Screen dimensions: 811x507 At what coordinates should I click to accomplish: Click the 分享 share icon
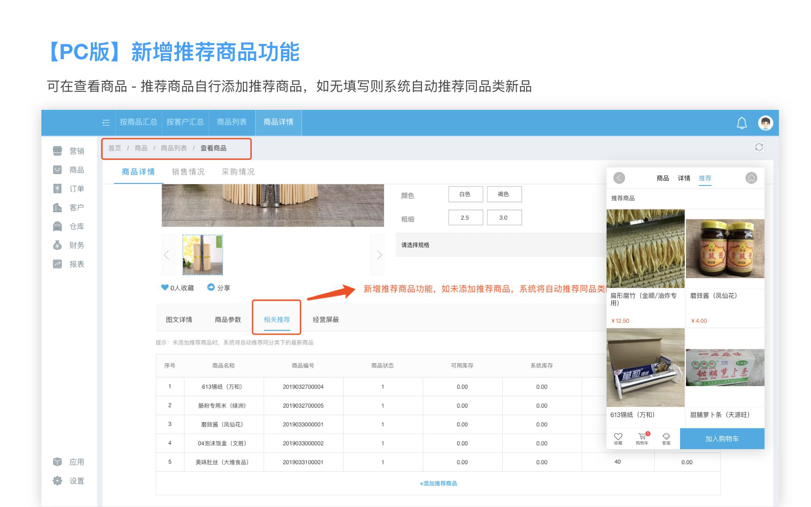pos(211,287)
